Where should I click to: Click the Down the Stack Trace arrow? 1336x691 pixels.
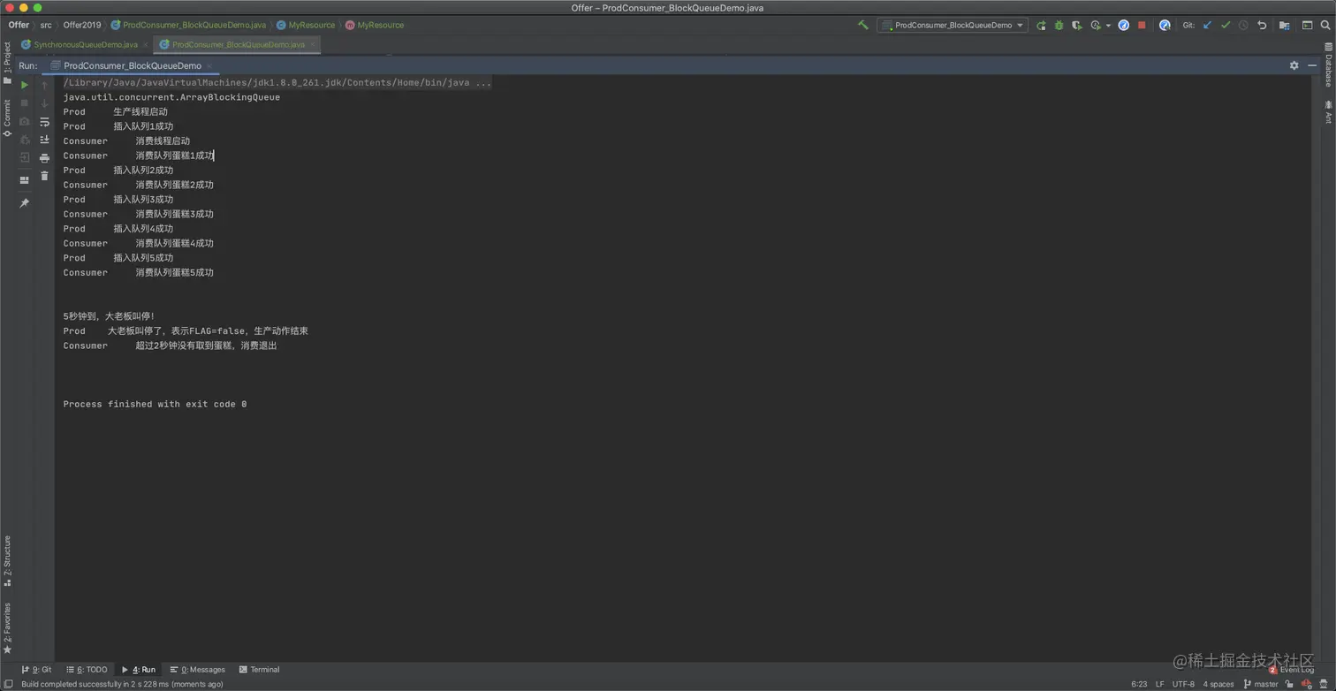click(x=44, y=103)
